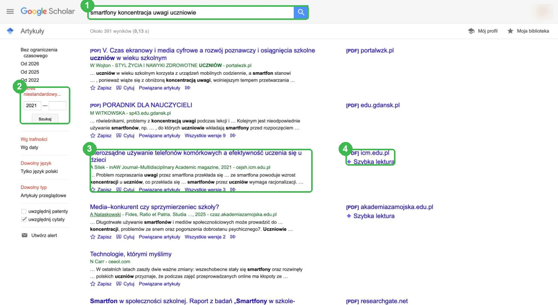Open Szybka lektura under icm.edu.pl
Viewport: 558px width, 305px height.
(370, 162)
